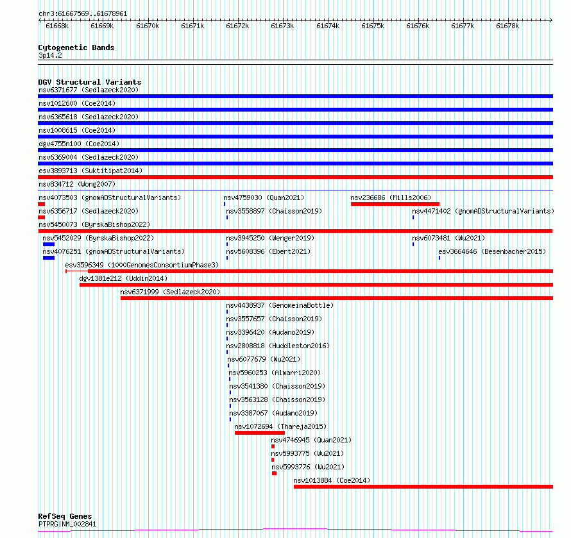Click the RefSeq Genes track title
Image resolution: width=571 pixels, height=538 pixels.
click(x=65, y=516)
